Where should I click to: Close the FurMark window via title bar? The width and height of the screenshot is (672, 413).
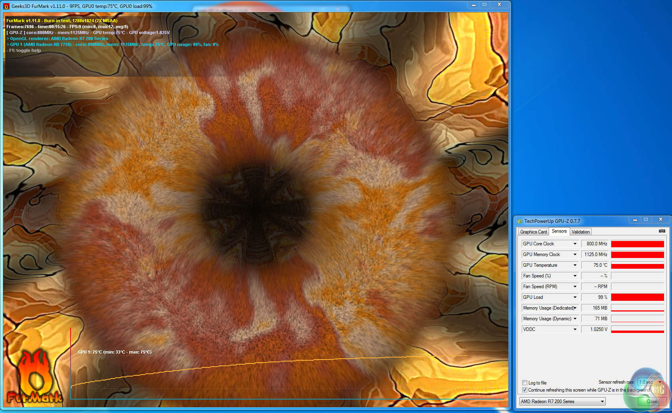pyautogui.click(x=499, y=5)
